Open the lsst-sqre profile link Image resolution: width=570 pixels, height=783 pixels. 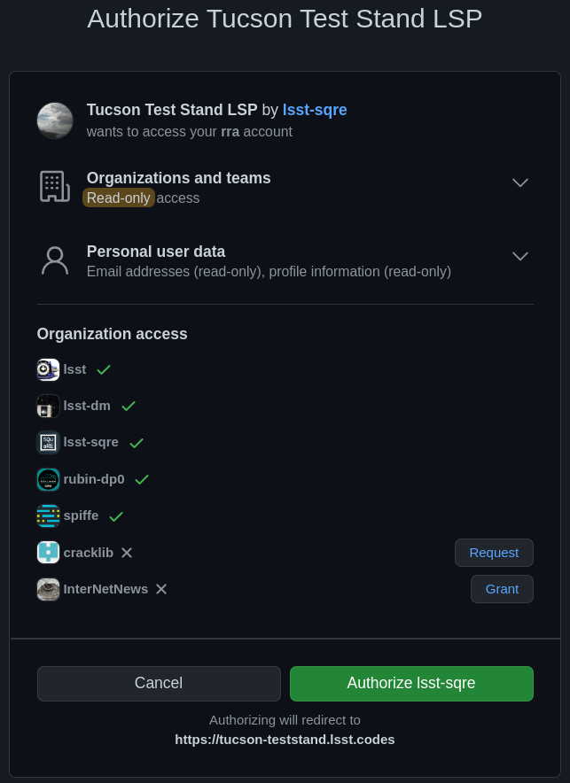315,110
